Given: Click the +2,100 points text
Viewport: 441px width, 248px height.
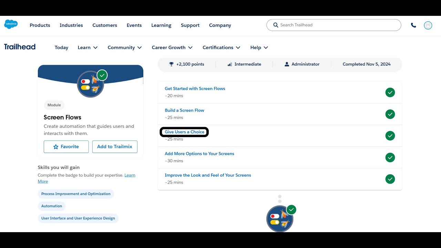Looking at the screenshot, I should click(190, 64).
